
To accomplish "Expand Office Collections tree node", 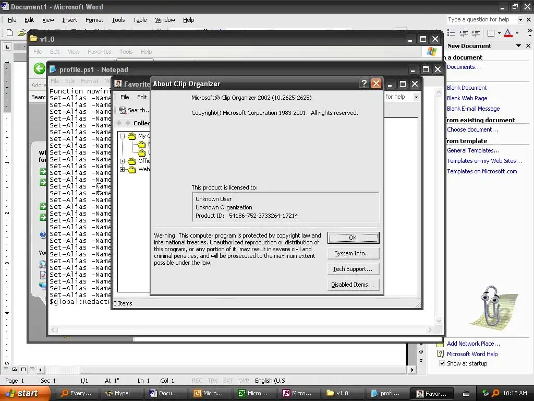I will coord(122,161).
